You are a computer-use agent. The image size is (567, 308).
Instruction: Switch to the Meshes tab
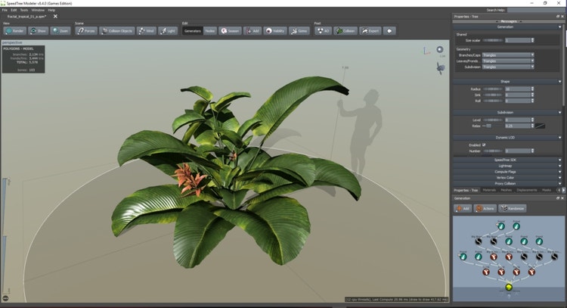[507, 190]
